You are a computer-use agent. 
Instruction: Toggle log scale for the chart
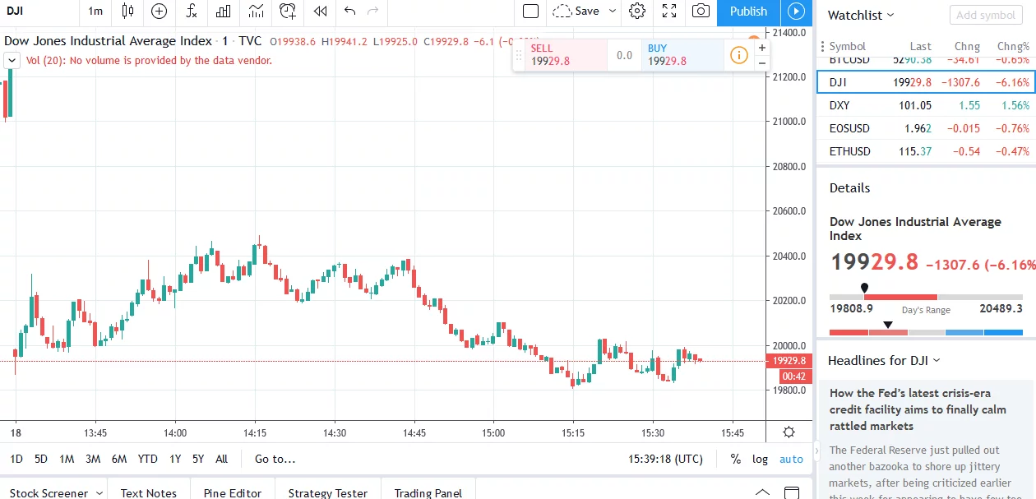[760, 460]
